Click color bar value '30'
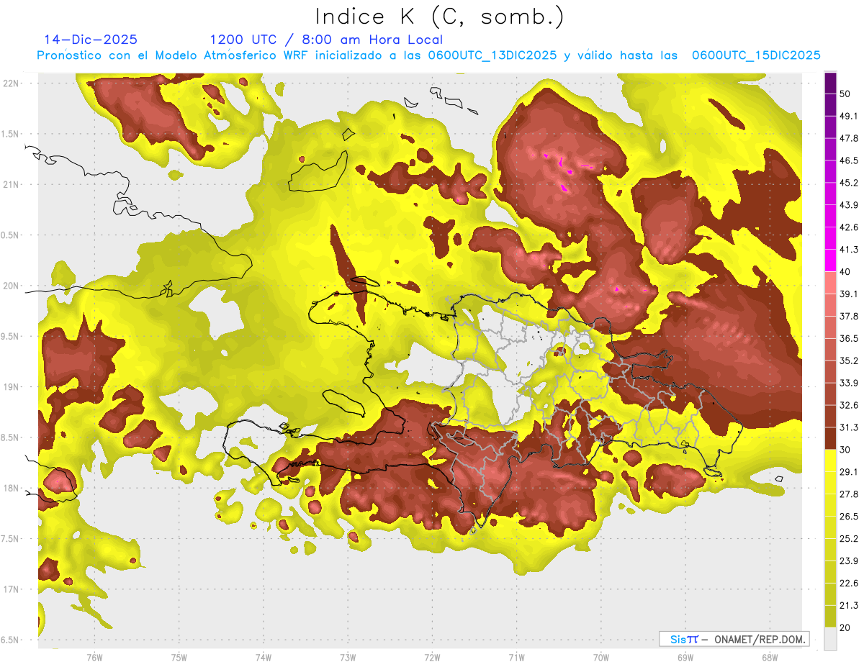Viewport: 864px width, 667px height. click(846, 450)
